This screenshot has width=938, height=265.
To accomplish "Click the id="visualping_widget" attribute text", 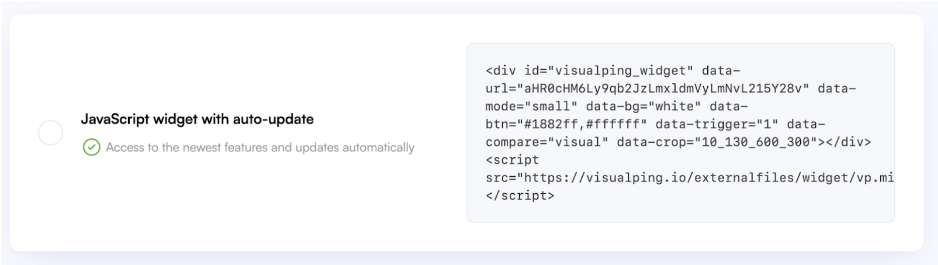I will [x=609, y=71].
